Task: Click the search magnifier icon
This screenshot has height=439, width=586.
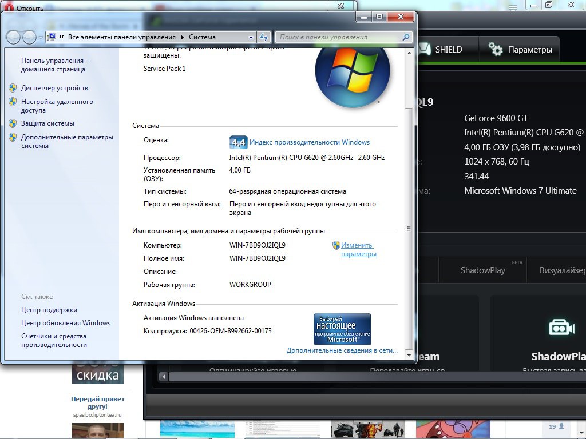Action: pyautogui.click(x=406, y=37)
